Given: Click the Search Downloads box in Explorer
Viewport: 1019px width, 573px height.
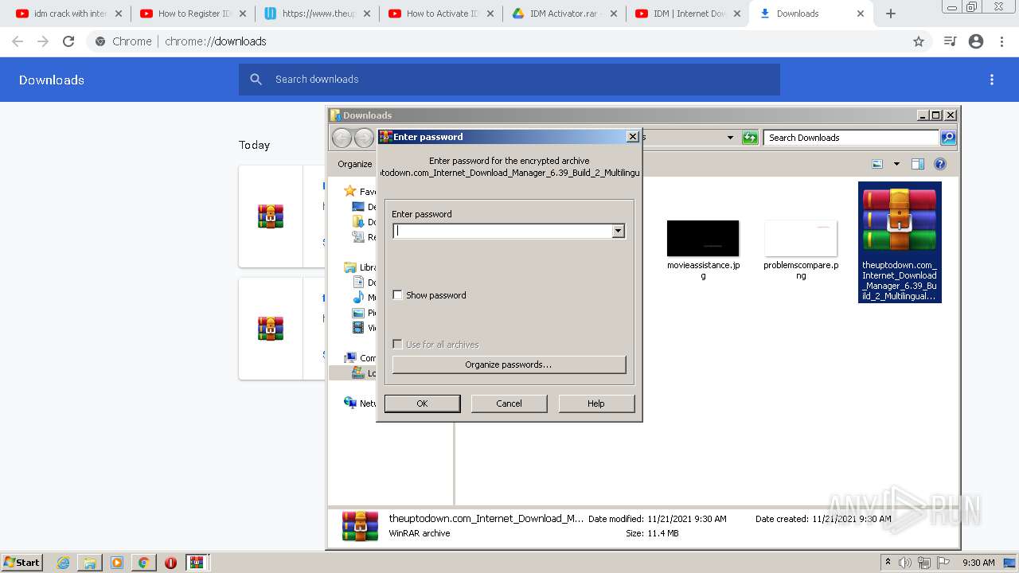Looking at the screenshot, I should tap(851, 138).
